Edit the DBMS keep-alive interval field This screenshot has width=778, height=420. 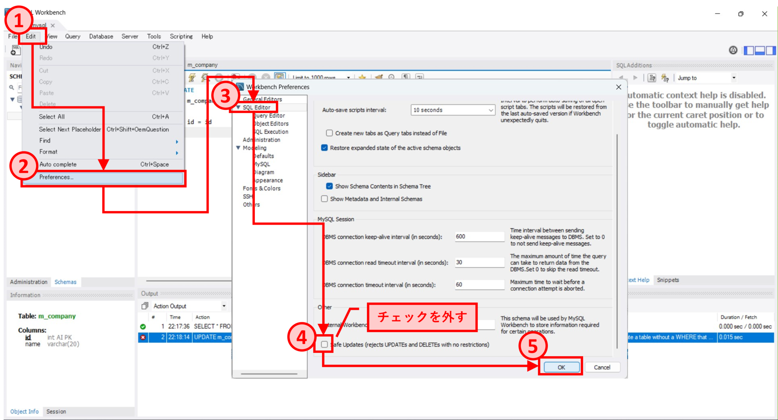click(479, 236)
